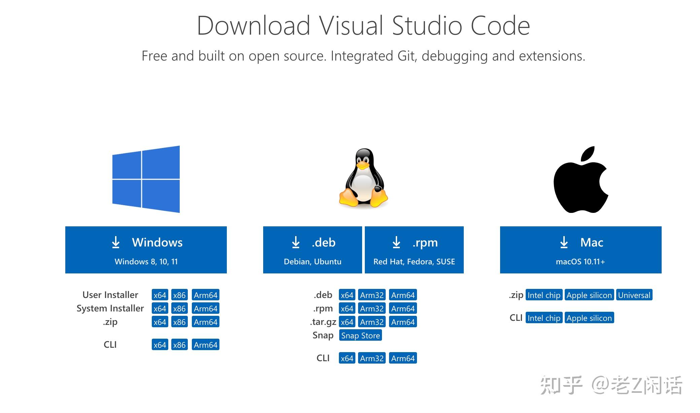The height and width of the screenshot is (413, 700).
Task: Download Mac .zip for Apple silicon
Action: [589, 295]
